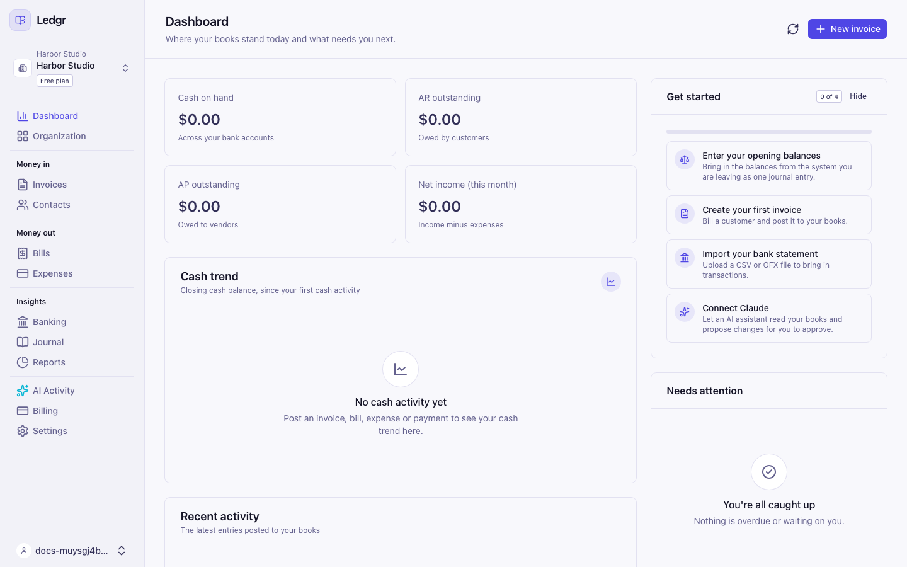Hide the Get started panel
The height and width of the screenshot is (567, 907).
coord(858,96)
